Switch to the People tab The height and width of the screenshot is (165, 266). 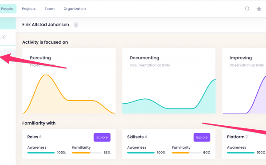[x=7, y=9]
